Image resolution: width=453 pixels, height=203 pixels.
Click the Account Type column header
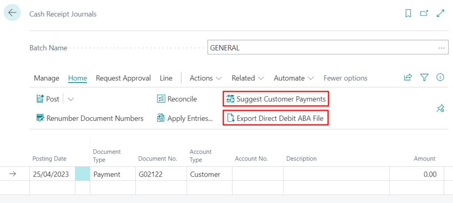point(200,156)
